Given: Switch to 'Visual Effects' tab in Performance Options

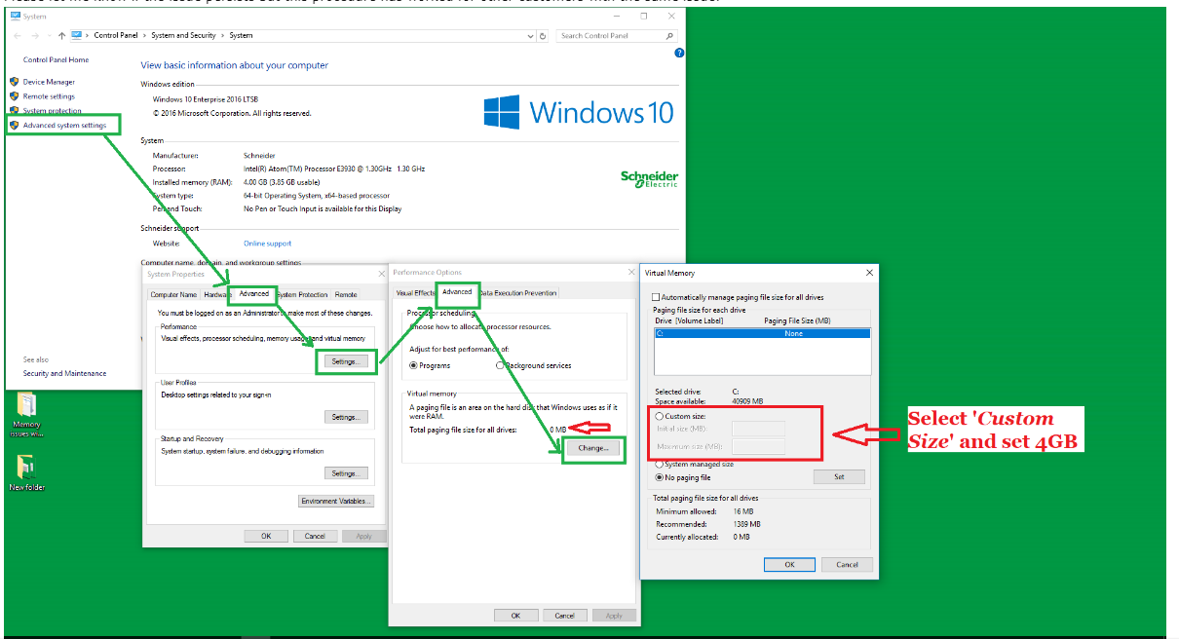Looking at the screenshot, I should point(415,292).
